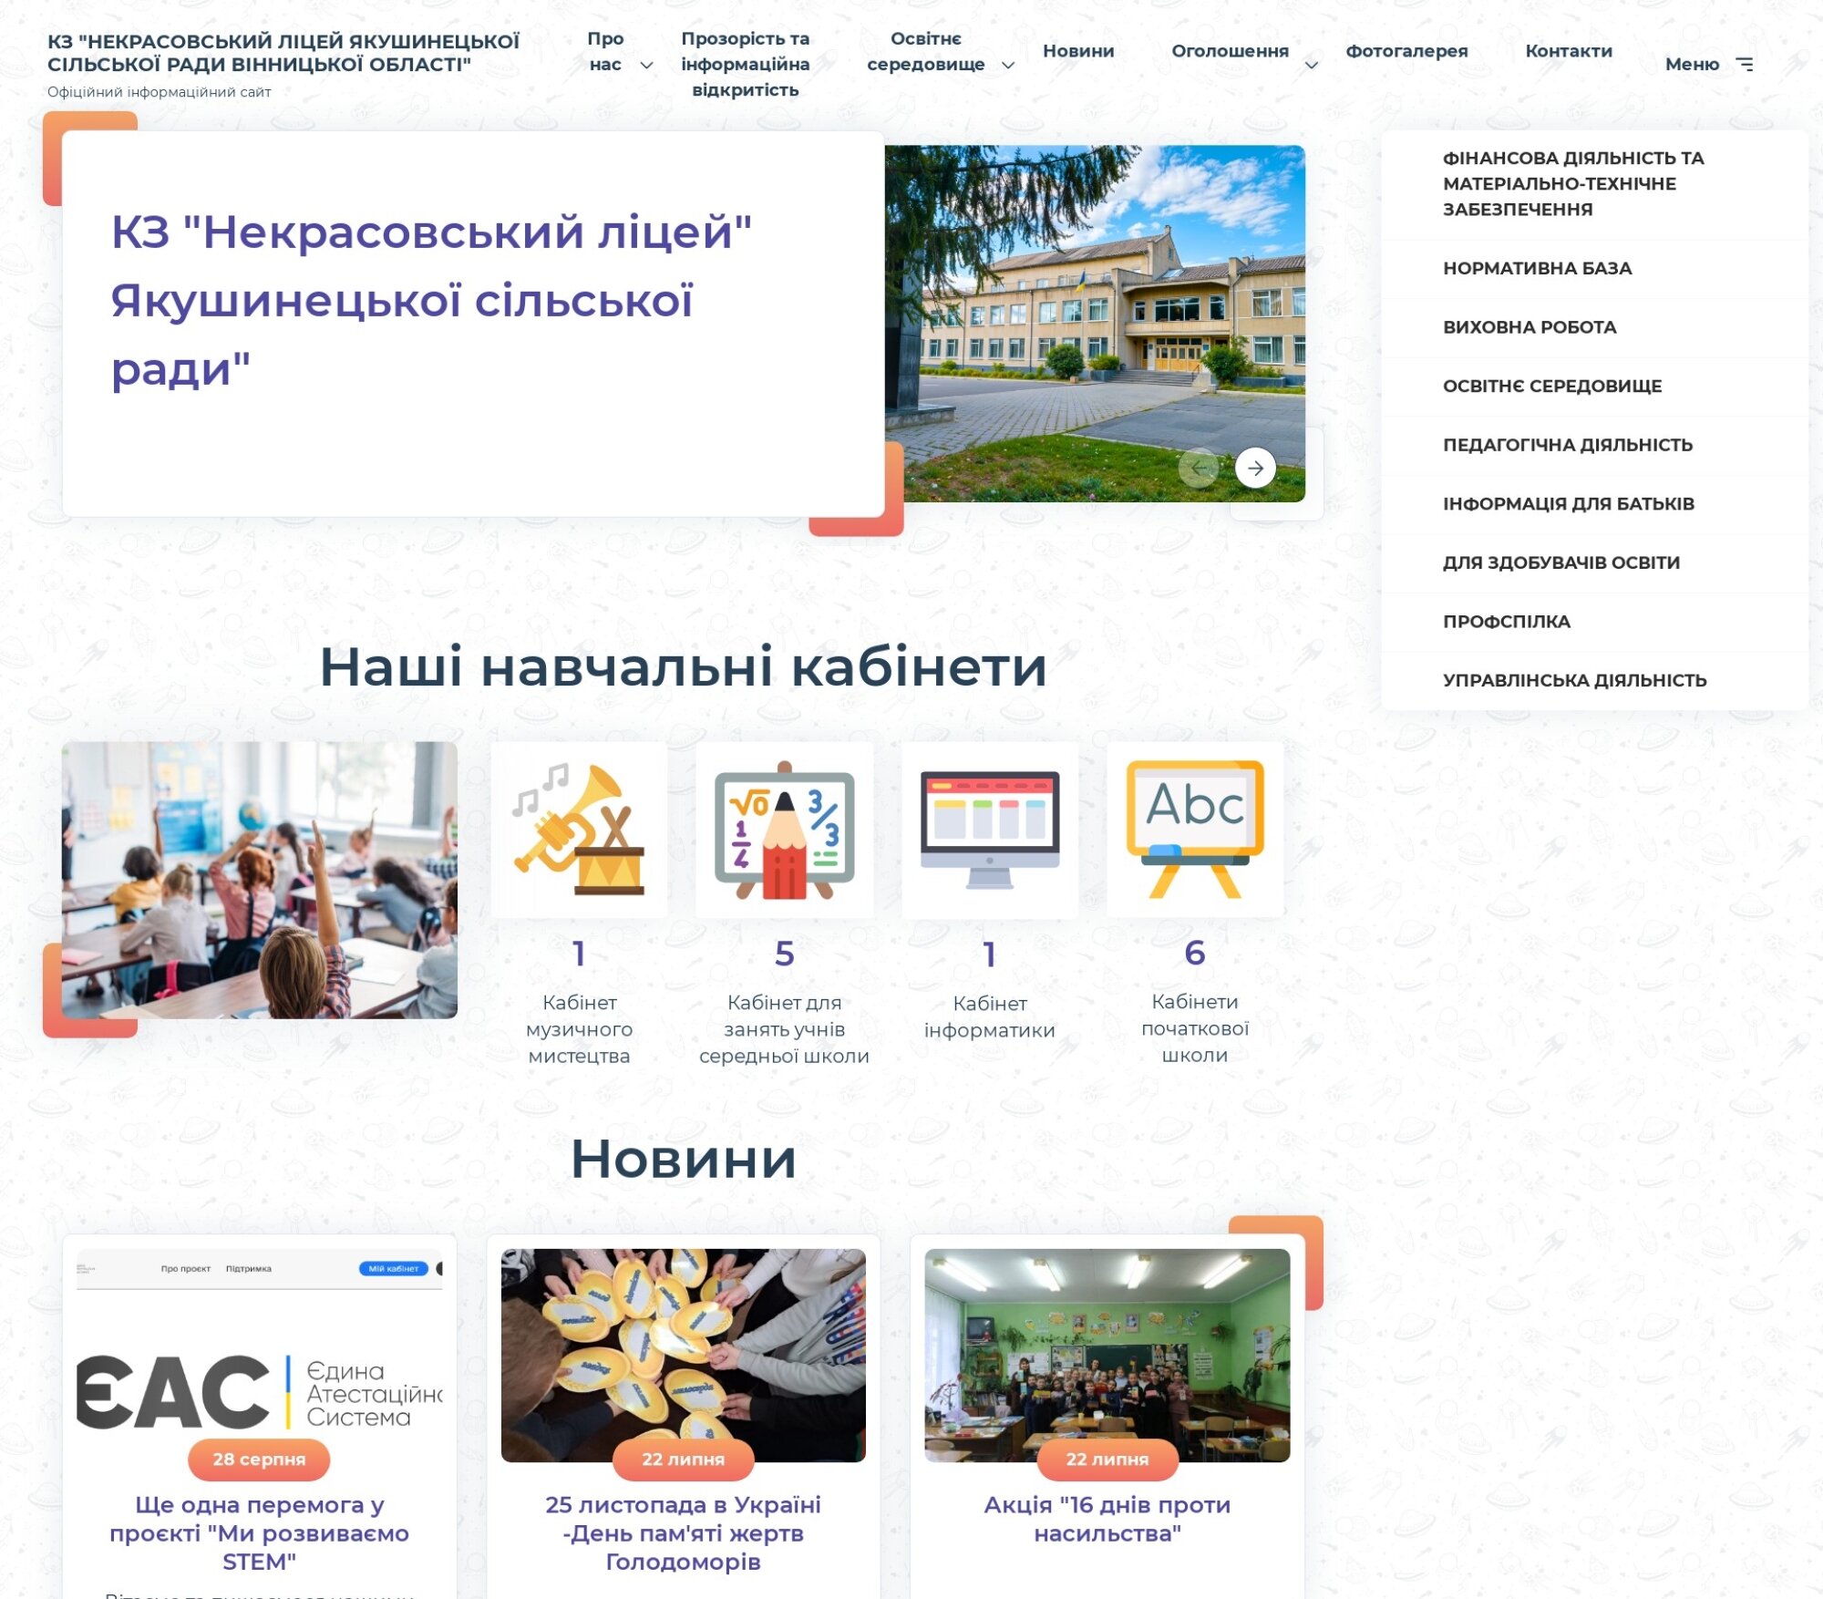Expand the Про нас dropdown
The width and height of the screenshot is (1823, 1599).
[646, 65]
